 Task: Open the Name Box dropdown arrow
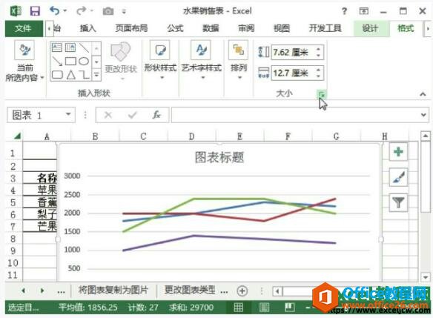point(68,114)
